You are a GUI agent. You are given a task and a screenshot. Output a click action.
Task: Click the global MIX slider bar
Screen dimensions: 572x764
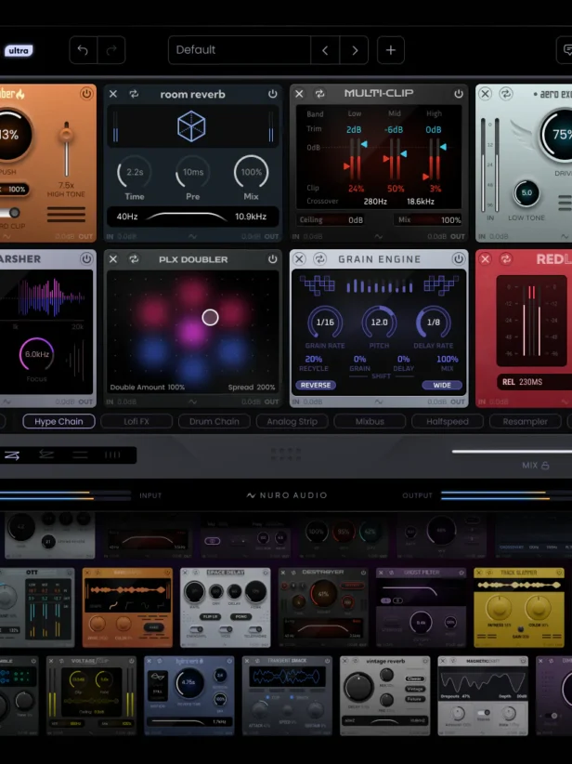(x=513, y=452)
